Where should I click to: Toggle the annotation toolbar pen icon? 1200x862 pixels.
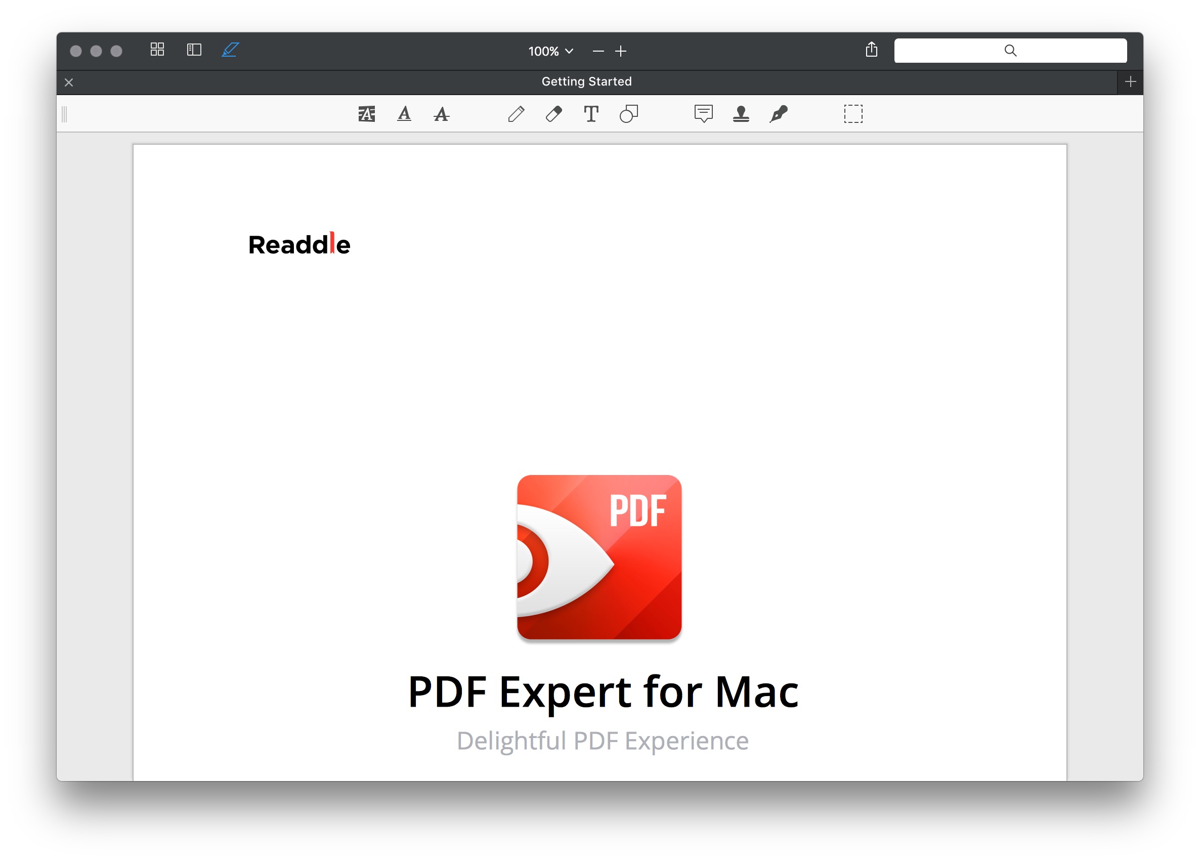pos(230,50)
